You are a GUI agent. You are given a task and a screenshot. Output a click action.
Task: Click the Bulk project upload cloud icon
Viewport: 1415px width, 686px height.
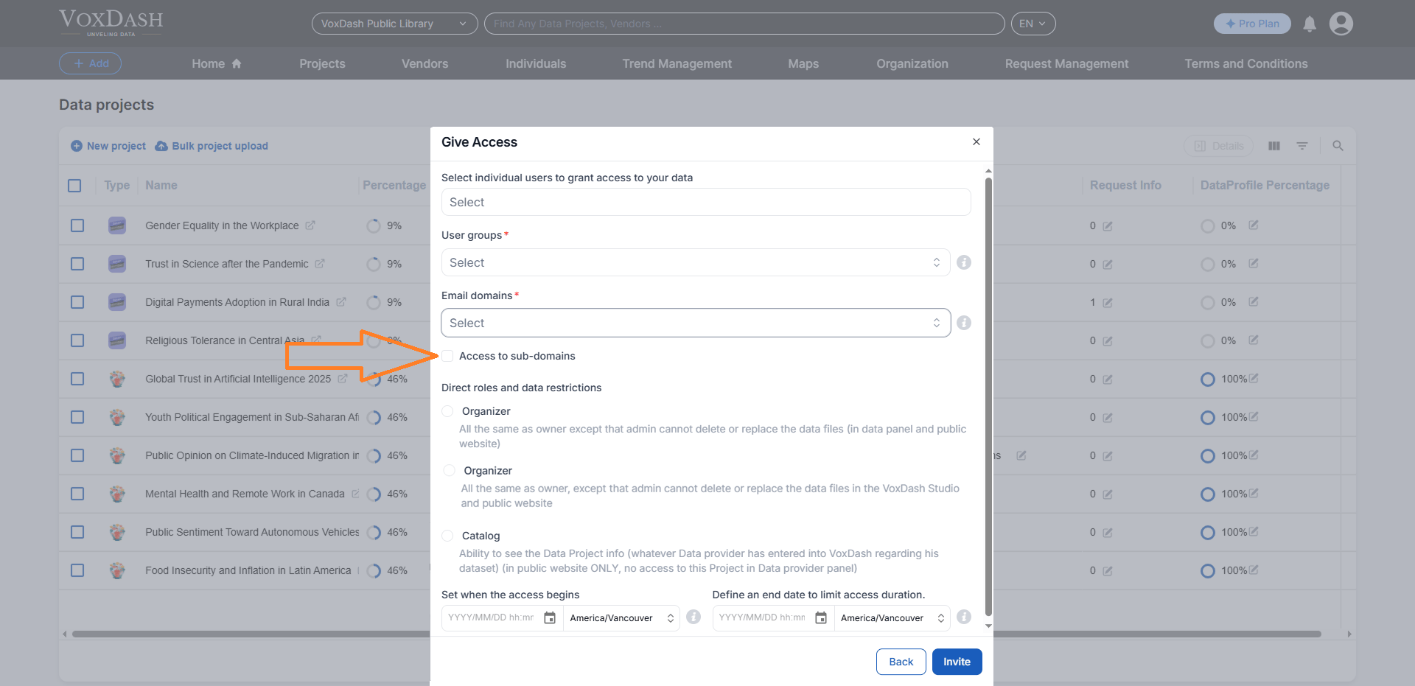tap(161, 146)
